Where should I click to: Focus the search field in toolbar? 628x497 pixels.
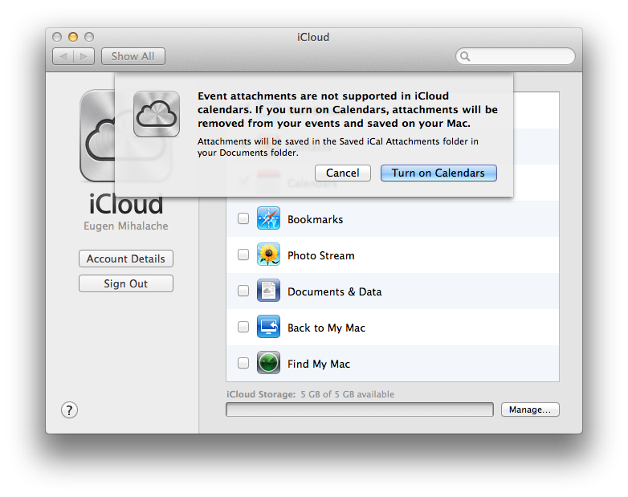[516, 56]
